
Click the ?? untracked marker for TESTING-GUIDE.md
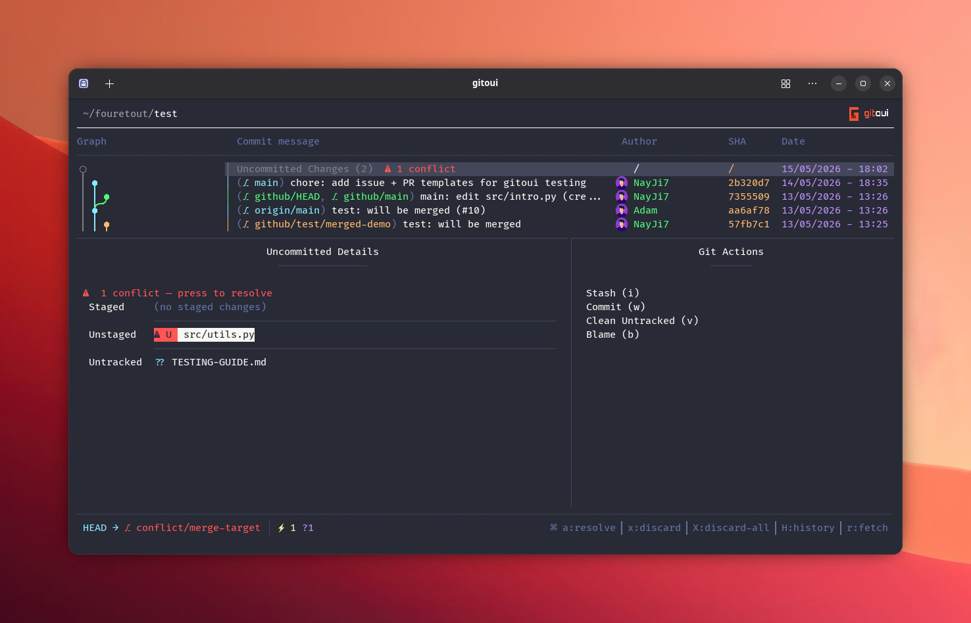point(160,362)
